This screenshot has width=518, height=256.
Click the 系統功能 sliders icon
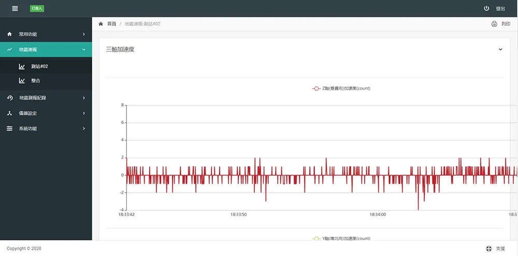click(9, 129)
